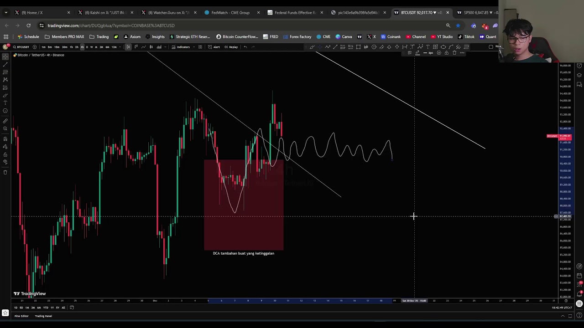Open more options in drawing toolbar
This screenshot has height=328, width=584.
[x=462, y=53]
